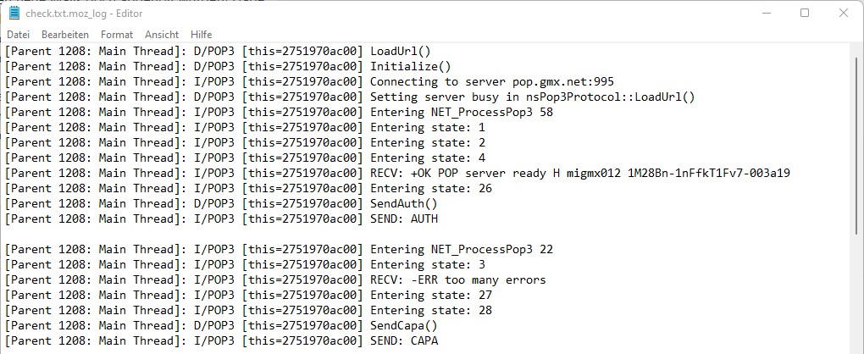Close the check.txt.moz_log Editor window
The height and width of the screenshot is (354, 864).
[843, 14]
